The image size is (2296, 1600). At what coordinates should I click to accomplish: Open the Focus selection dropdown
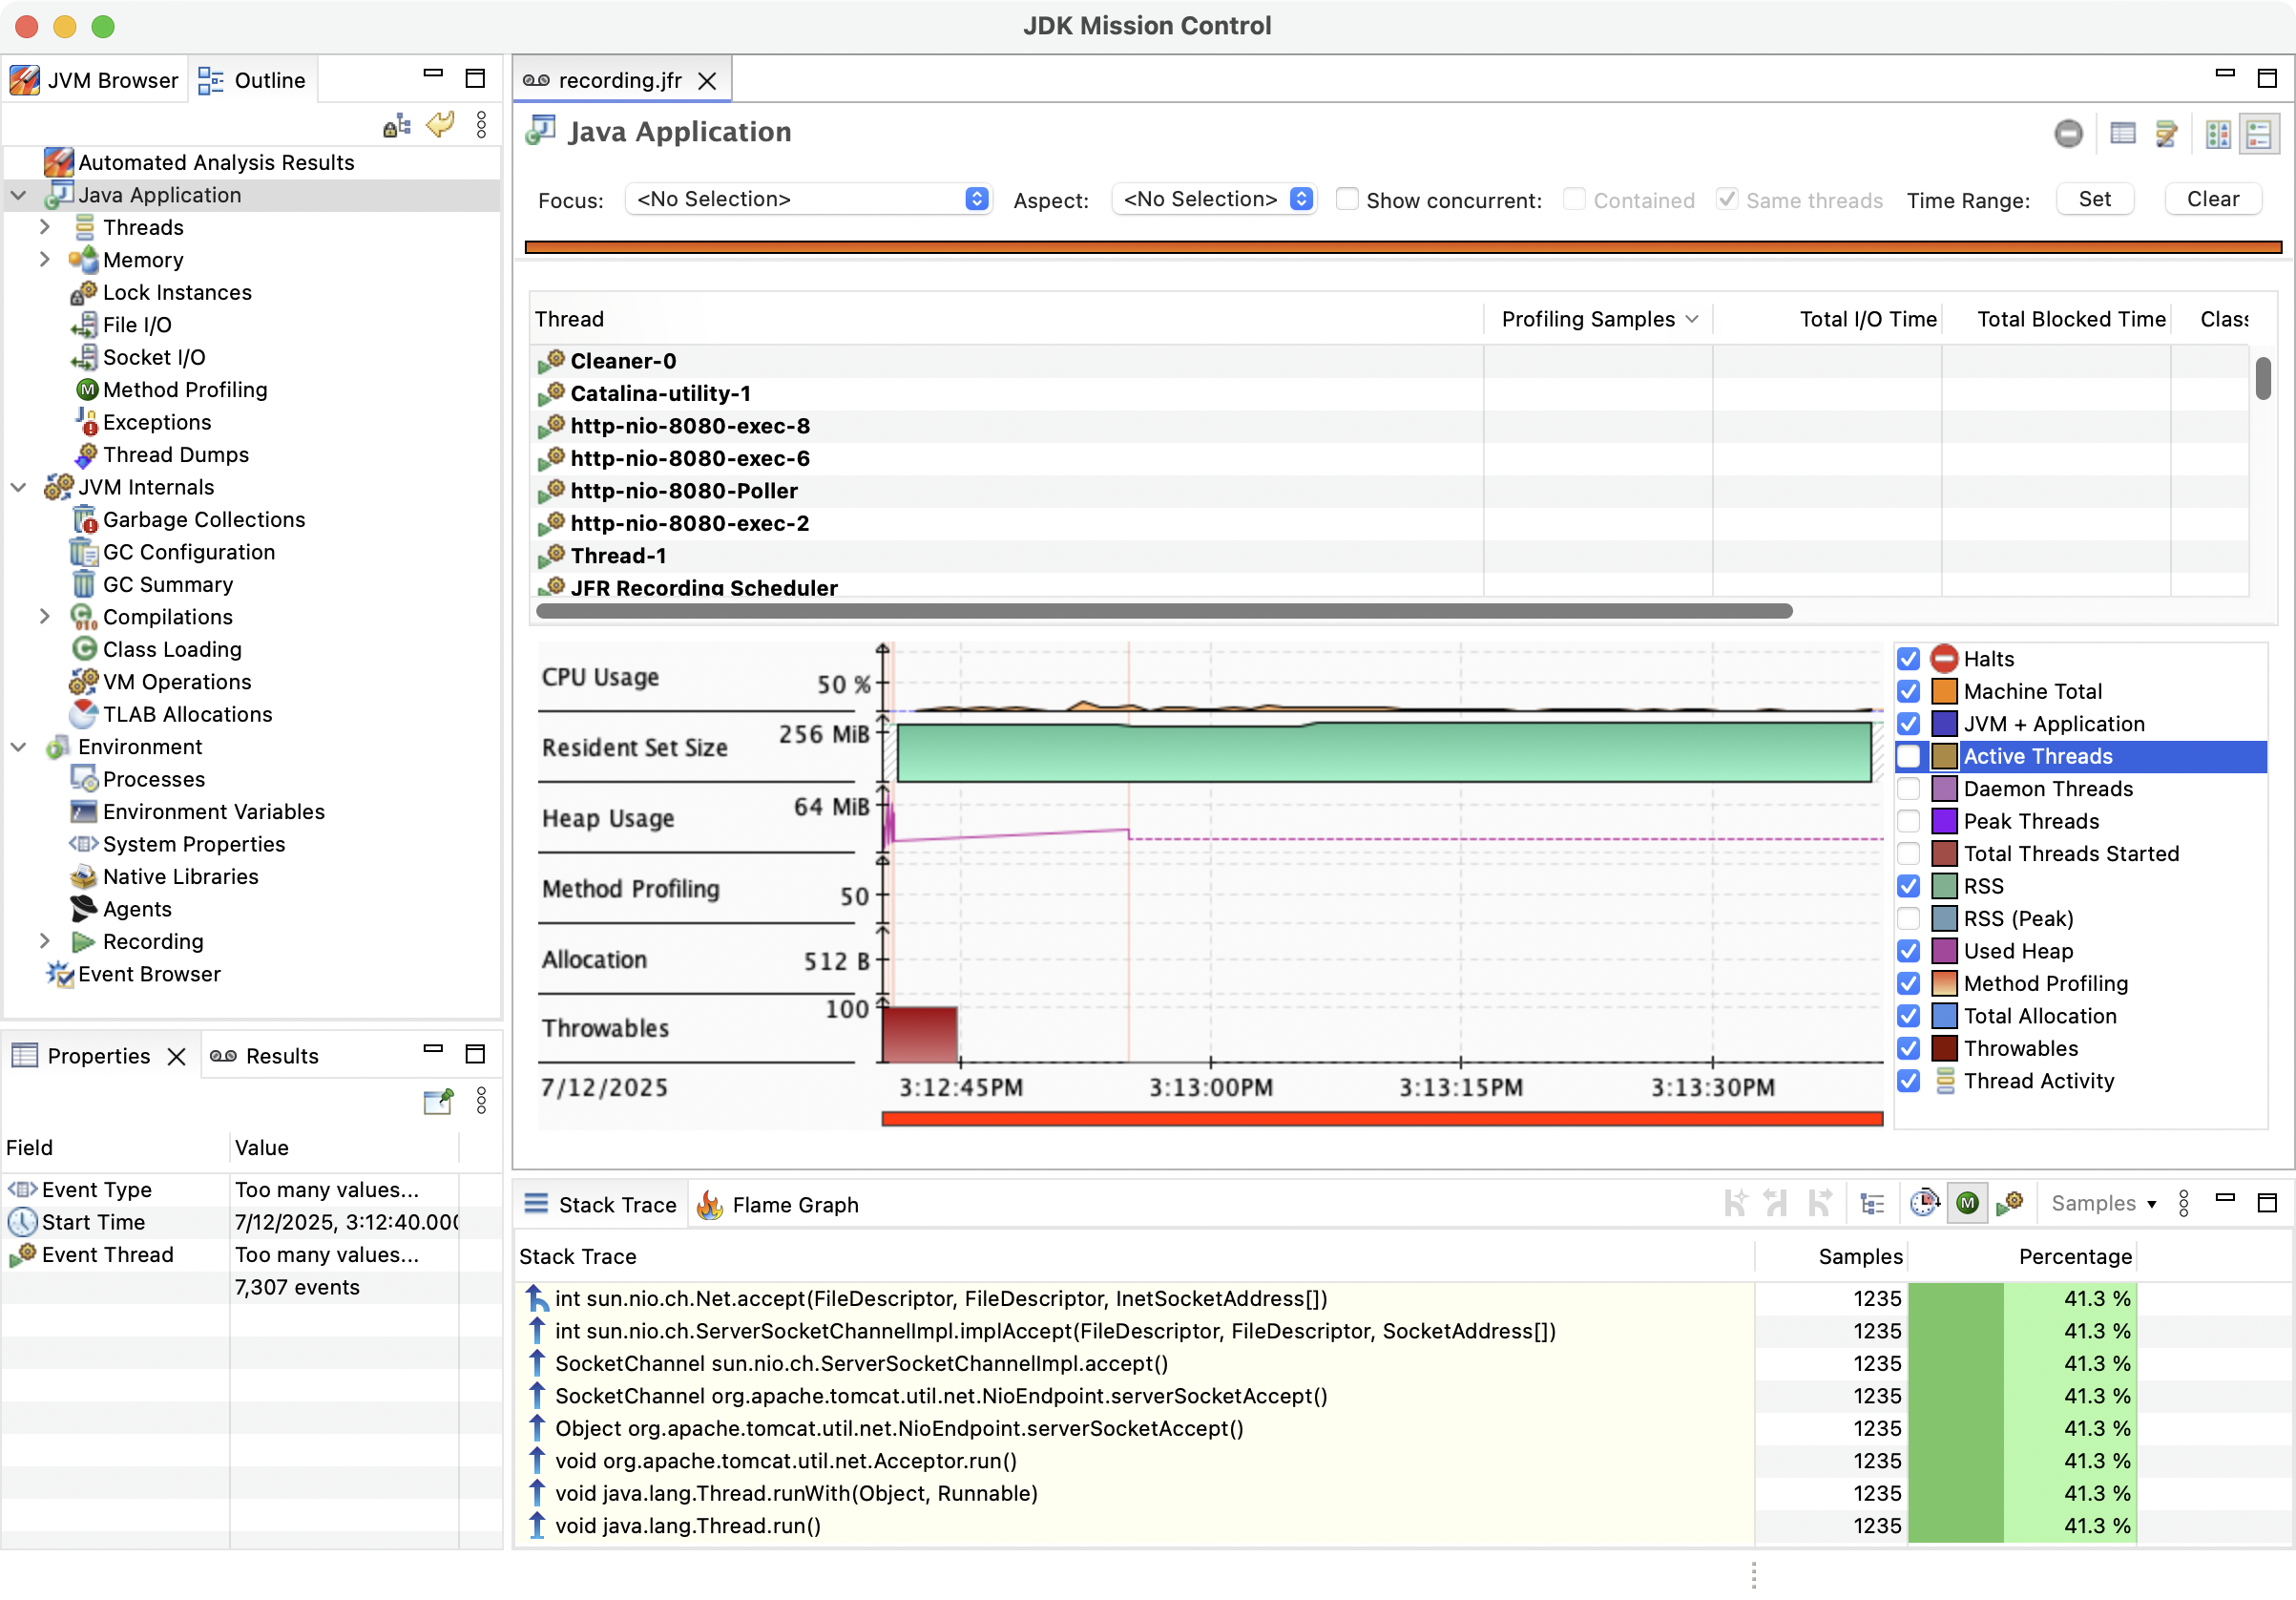coord(807,200)
